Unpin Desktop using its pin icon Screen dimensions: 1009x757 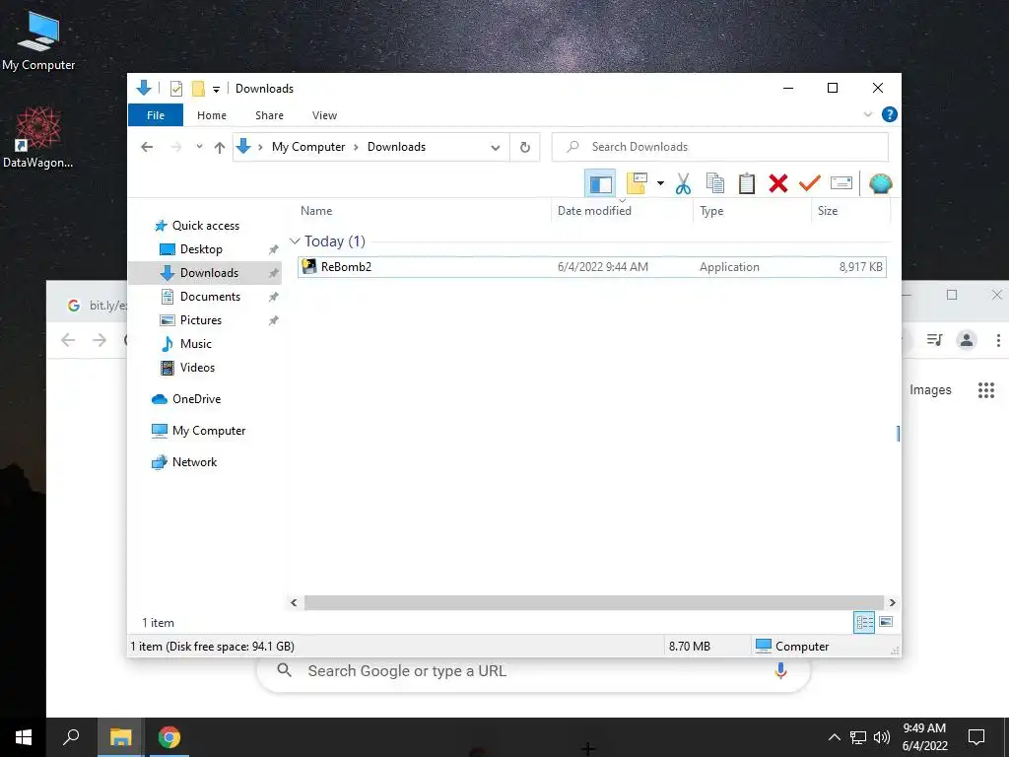(x=274, y=249)
